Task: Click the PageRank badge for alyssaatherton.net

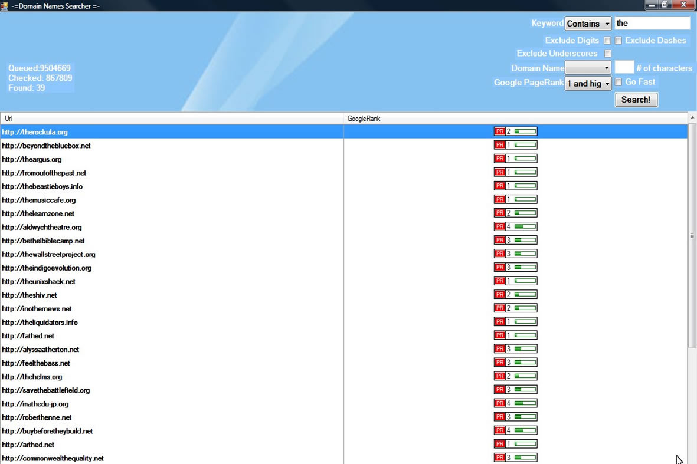Action: tap(516, 349)
